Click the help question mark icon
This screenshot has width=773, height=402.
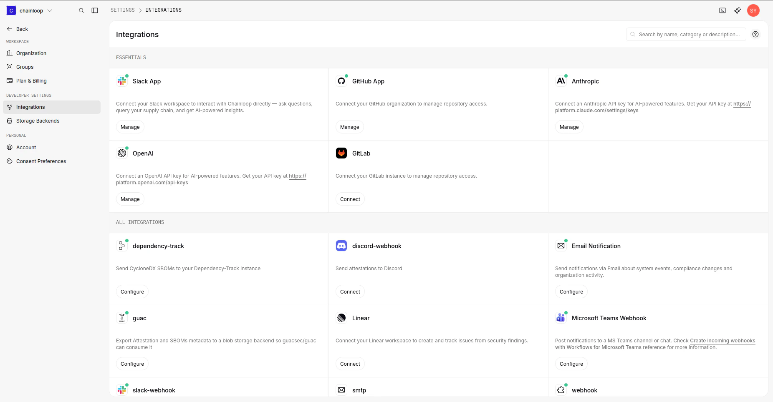click(x=755, y=34)
